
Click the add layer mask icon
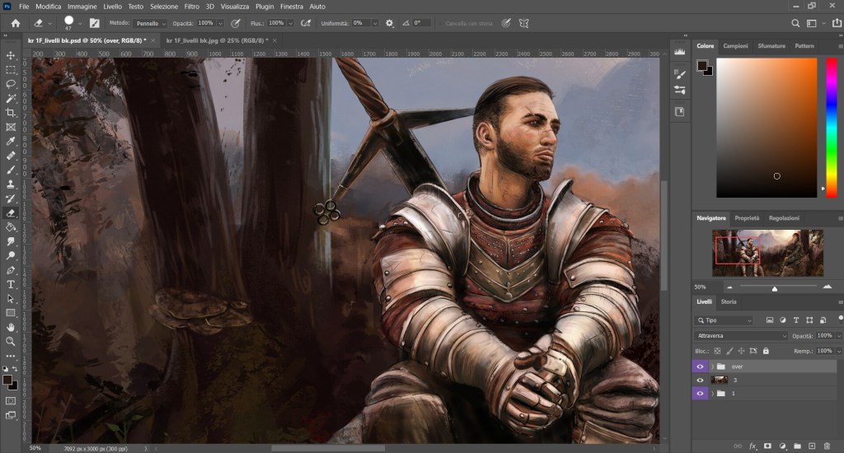pos(767,446)
